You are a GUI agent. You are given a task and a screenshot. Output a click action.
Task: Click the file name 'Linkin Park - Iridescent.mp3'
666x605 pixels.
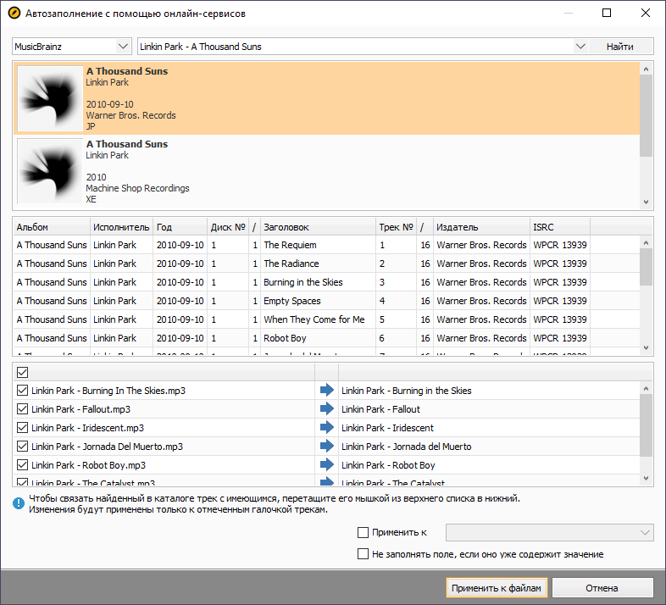coord(87,428)
